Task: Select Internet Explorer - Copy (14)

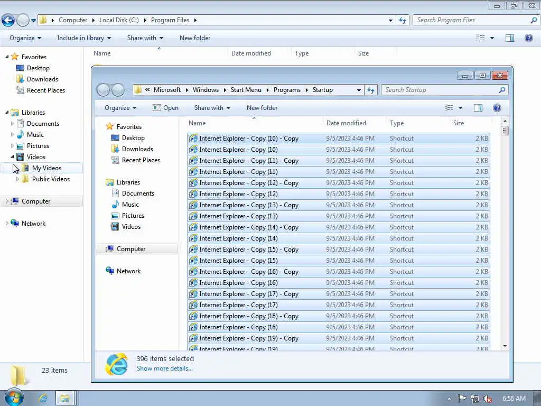Action: coord(339,238)
